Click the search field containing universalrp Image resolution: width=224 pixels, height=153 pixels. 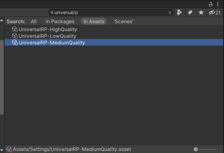(111, 12)
